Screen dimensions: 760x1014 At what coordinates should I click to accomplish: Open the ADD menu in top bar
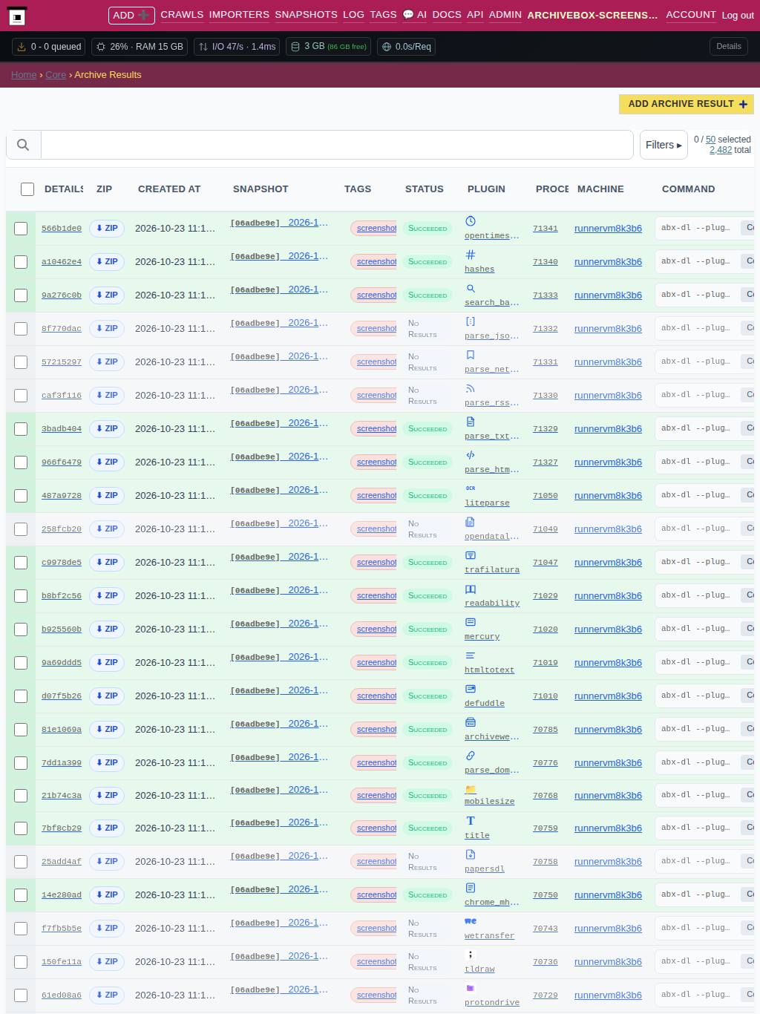(131, 15)
